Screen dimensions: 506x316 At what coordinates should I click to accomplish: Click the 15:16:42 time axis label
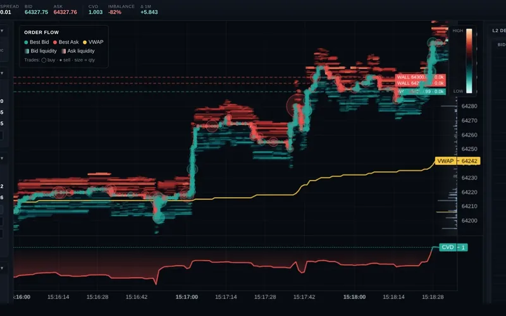coord(137,297)
